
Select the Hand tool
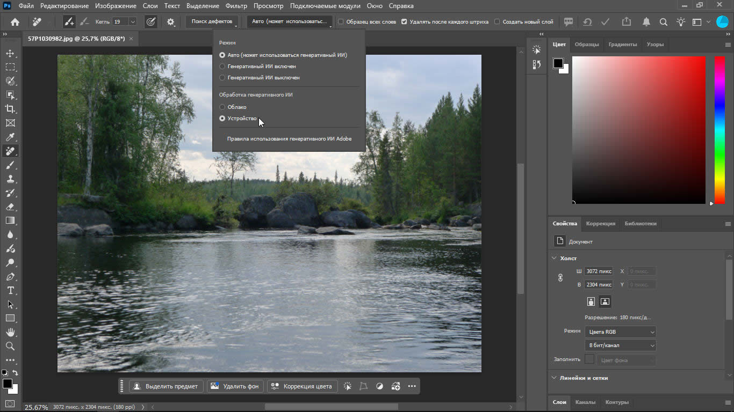pyautogui.click(x=10, y=332)
